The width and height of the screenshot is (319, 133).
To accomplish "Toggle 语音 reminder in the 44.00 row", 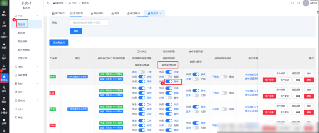I will 142,81.
